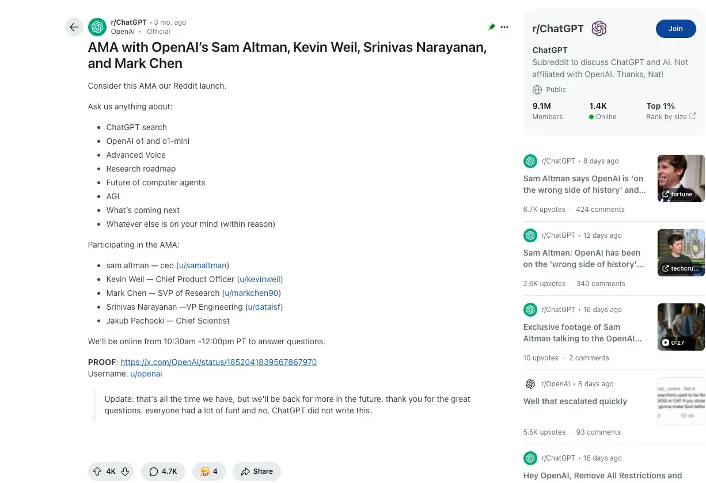Upvote the AMA post

click(x=97, y=471)
